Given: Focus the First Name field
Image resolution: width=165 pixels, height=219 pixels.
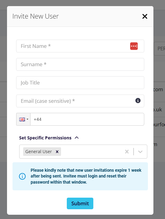Looking at the screenshot, I should point(80,46).
